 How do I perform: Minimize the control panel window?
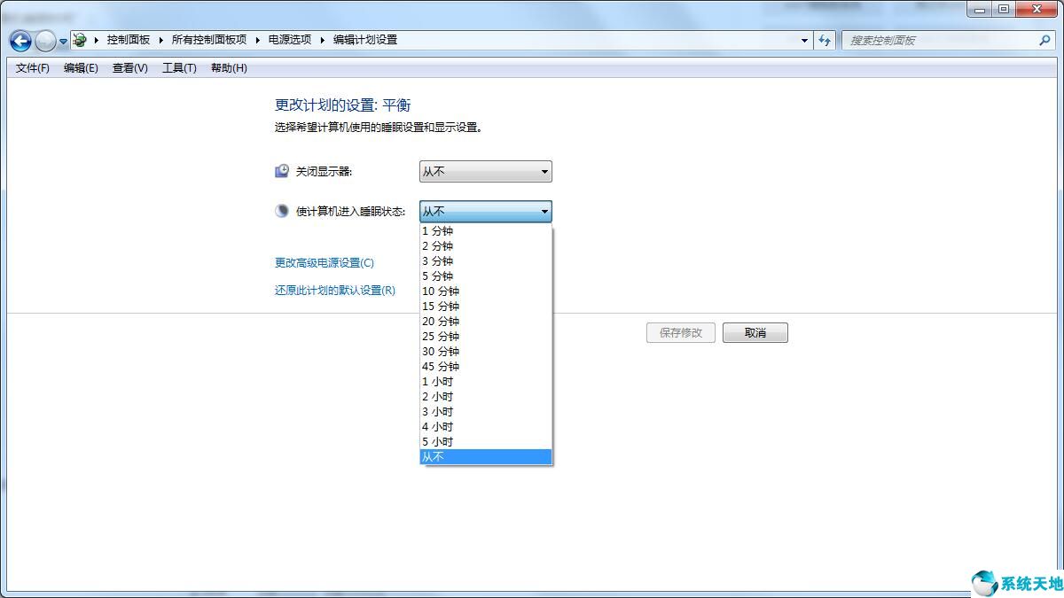pos(981,10)
